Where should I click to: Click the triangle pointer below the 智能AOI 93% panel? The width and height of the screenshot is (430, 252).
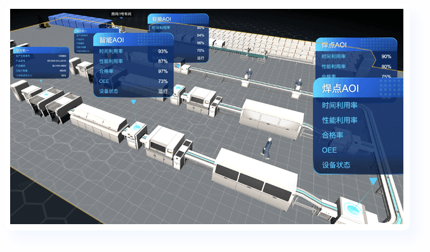tap(133, 102)
